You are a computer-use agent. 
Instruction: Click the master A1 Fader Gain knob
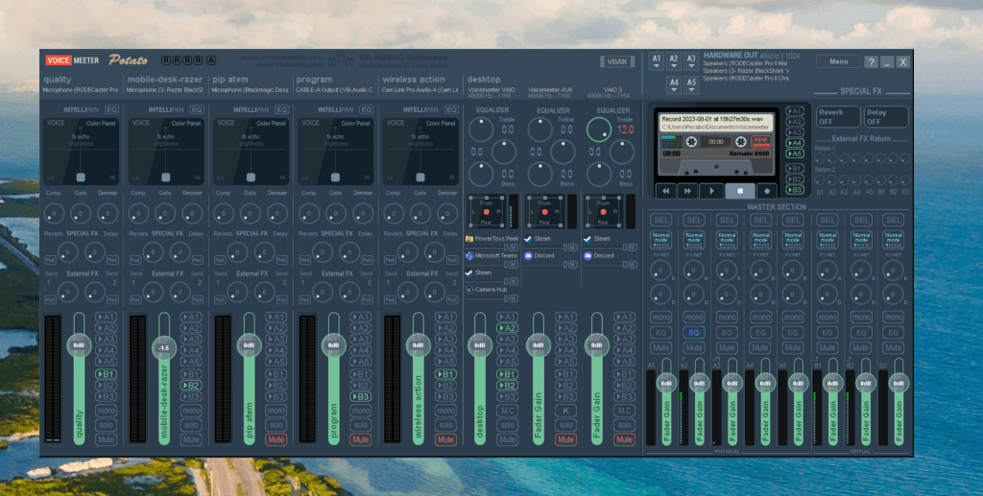(x=666, y=384)
